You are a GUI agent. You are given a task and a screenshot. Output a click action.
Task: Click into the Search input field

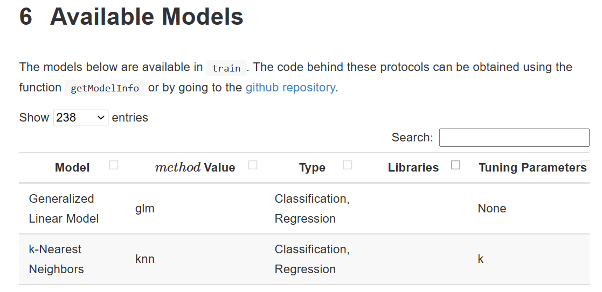tap(514, 138)
